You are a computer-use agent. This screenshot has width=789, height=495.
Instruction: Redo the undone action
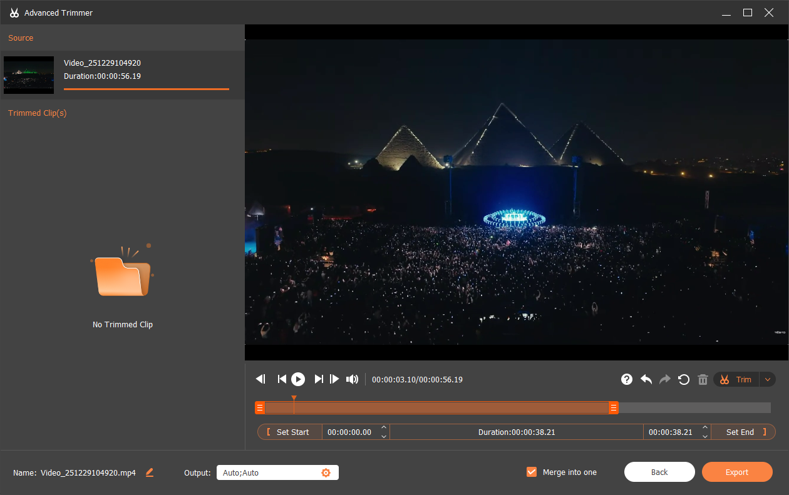[664, 379]
